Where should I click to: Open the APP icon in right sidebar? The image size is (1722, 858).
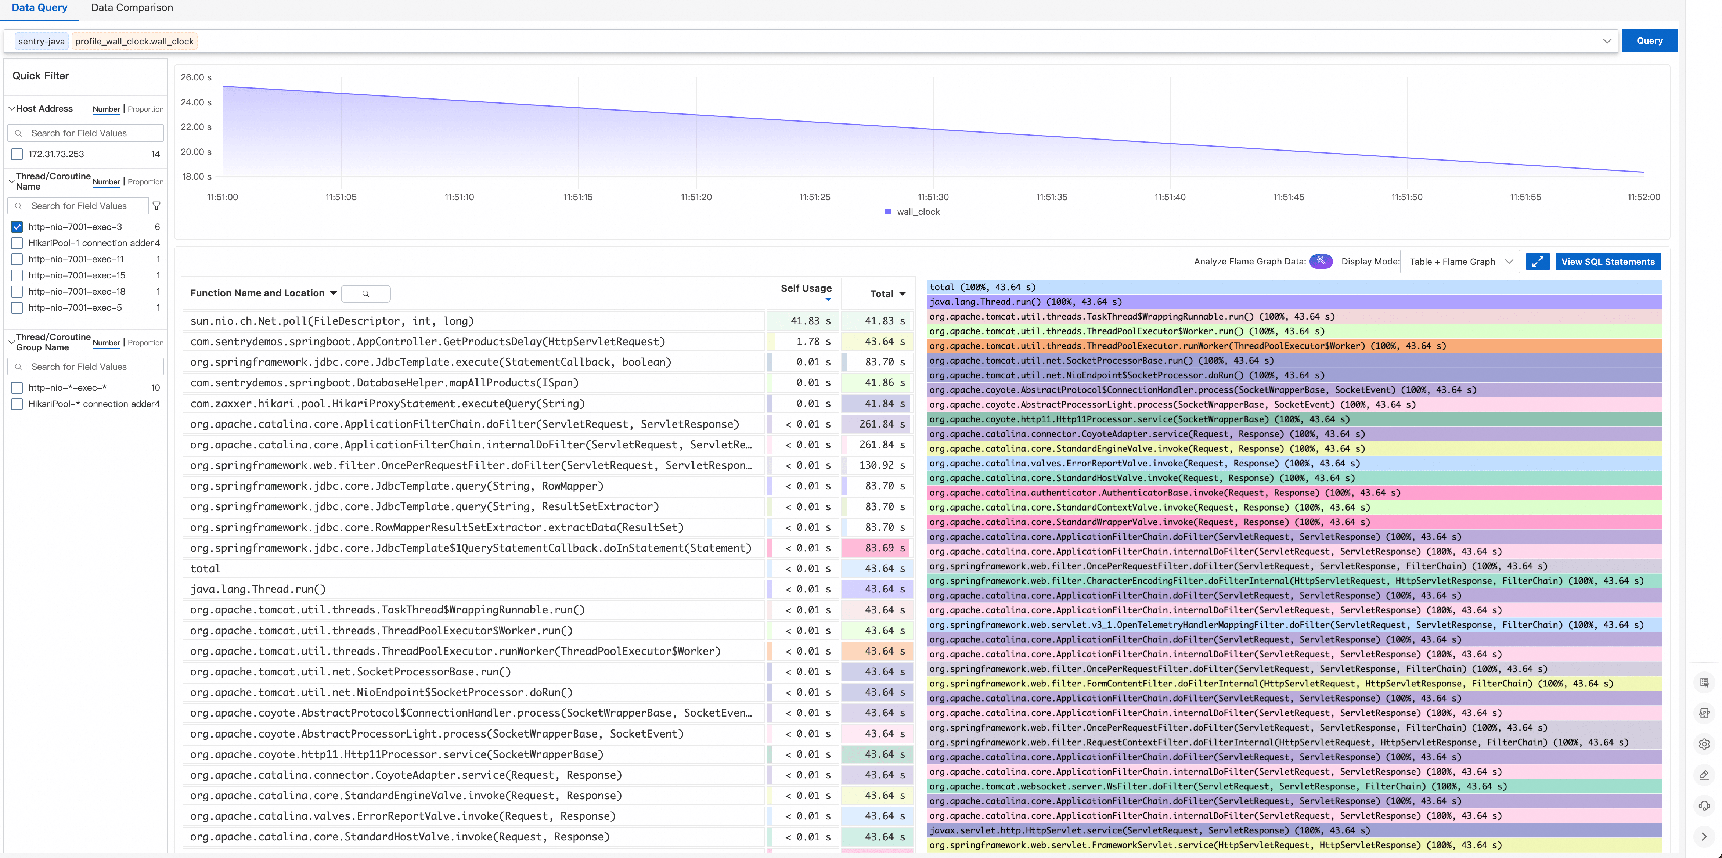(x=1704, y=713)
